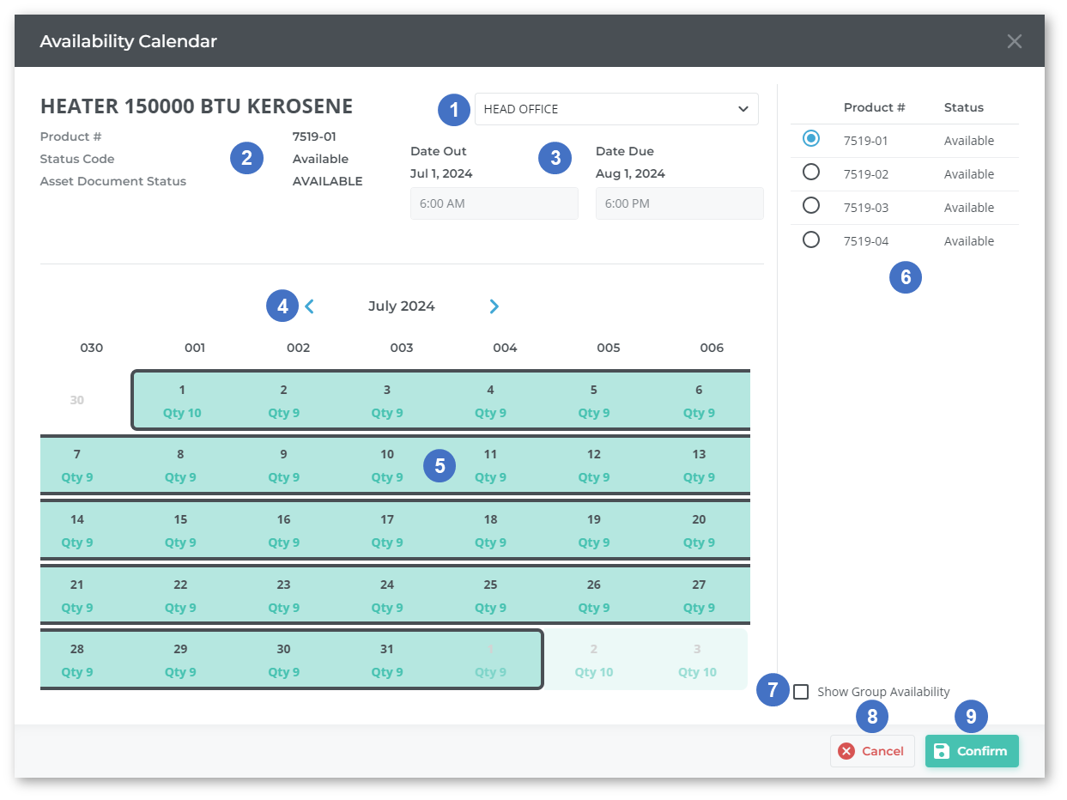
Task: Select July 18 calendar day
Action: click(490, 530)
